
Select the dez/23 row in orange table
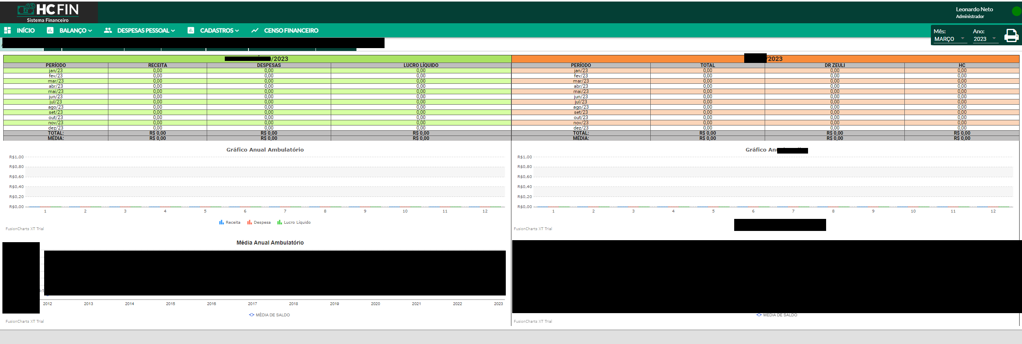coord(765,128)
